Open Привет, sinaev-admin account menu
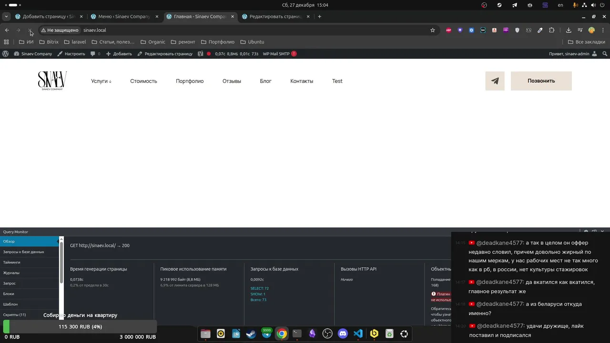This screenshot has height=343, width=610. click(573, 54)
